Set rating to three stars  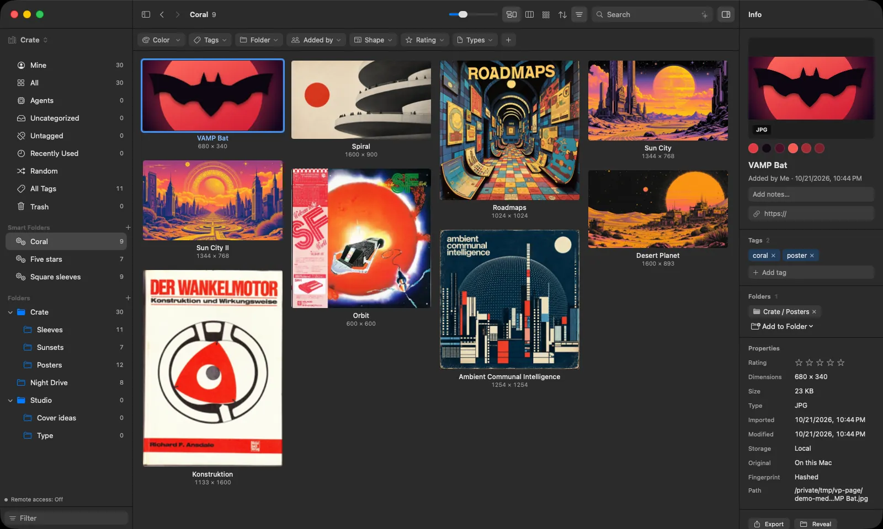pos(820,363)
